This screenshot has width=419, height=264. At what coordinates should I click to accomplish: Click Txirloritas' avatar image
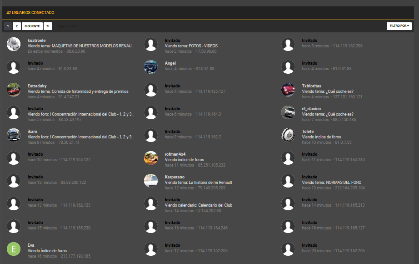coord(288,90)
